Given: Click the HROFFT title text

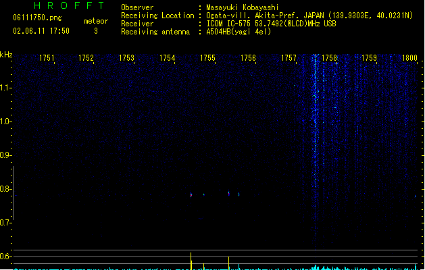Looking at the screenshot, I should pyautogui.click(x=69, y=5).
